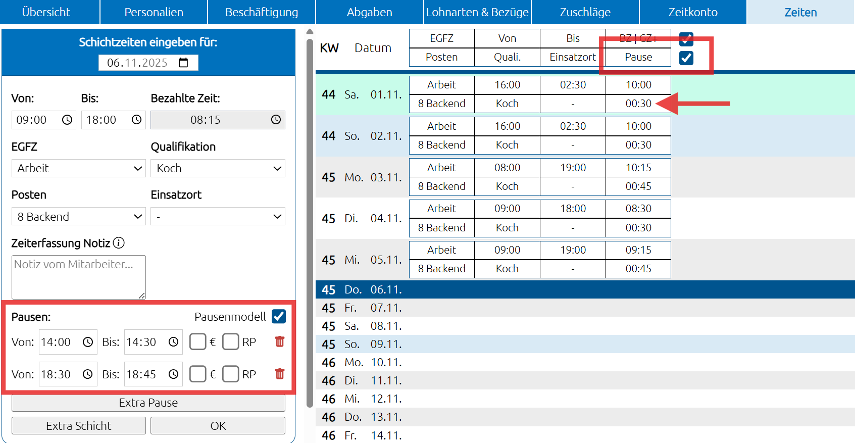The image size is (855, 443).
Task: Check the RP box for second pause
Action: click(231, 374)
